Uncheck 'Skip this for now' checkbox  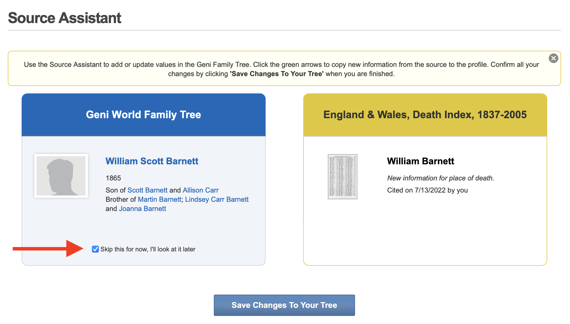point(95,249)
